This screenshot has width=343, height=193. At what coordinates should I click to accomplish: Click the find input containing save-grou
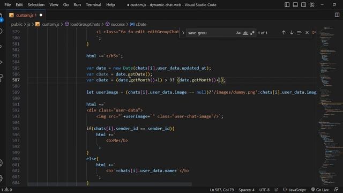(x=210, y=33)
